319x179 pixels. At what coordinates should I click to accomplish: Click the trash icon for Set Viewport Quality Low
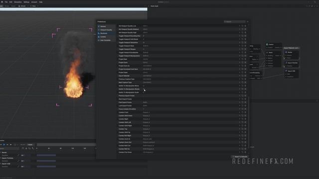click(245, 26)
